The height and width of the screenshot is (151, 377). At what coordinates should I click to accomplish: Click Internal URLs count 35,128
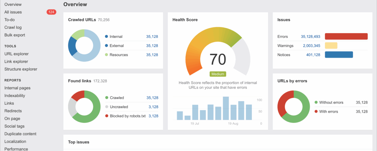pos(152,37)
